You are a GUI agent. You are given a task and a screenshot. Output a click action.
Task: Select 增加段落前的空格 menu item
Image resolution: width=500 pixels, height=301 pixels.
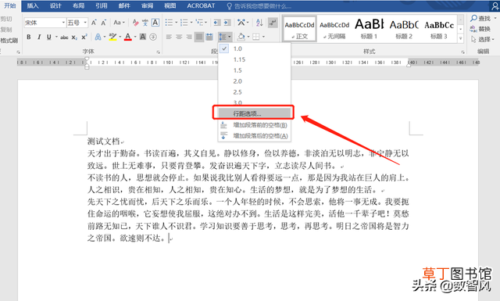(255, 125)
